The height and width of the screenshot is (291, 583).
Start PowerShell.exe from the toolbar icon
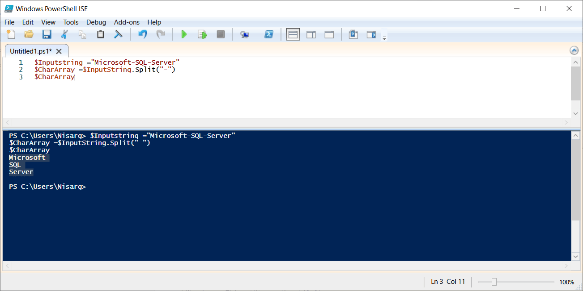269,34
